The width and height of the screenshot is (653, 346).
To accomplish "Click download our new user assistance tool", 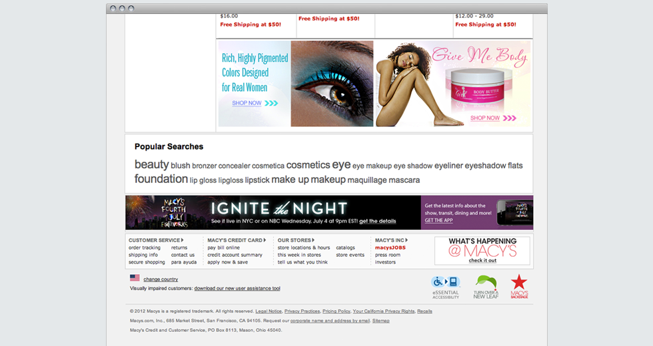I will tap(237, 288).
